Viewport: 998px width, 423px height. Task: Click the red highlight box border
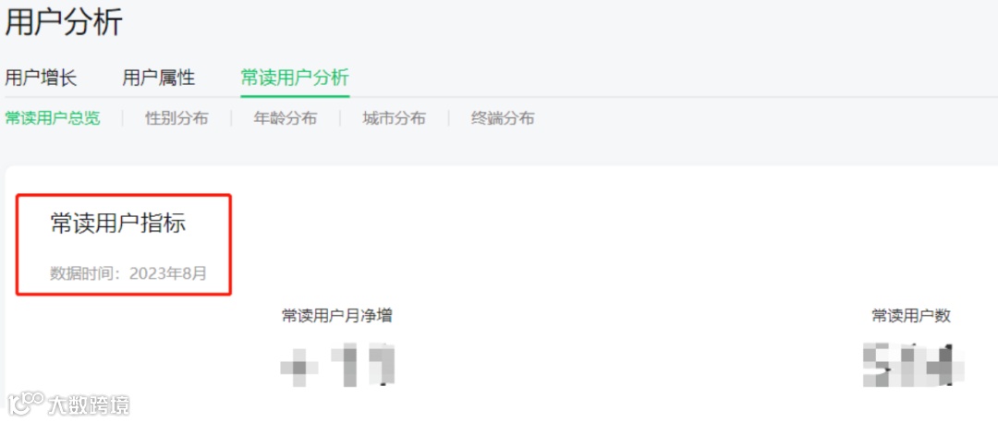[124, 195]
